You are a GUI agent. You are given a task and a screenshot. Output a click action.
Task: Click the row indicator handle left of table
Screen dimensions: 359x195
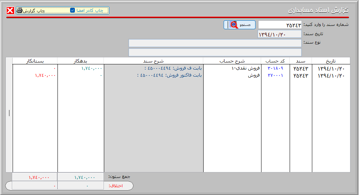(x=9, y=113)
